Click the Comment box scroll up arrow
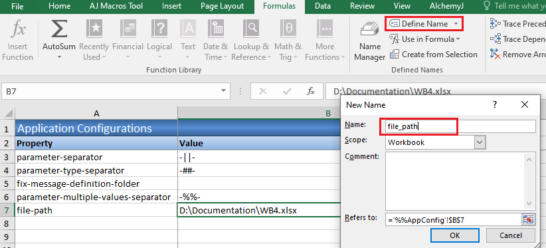 [529, 159]
